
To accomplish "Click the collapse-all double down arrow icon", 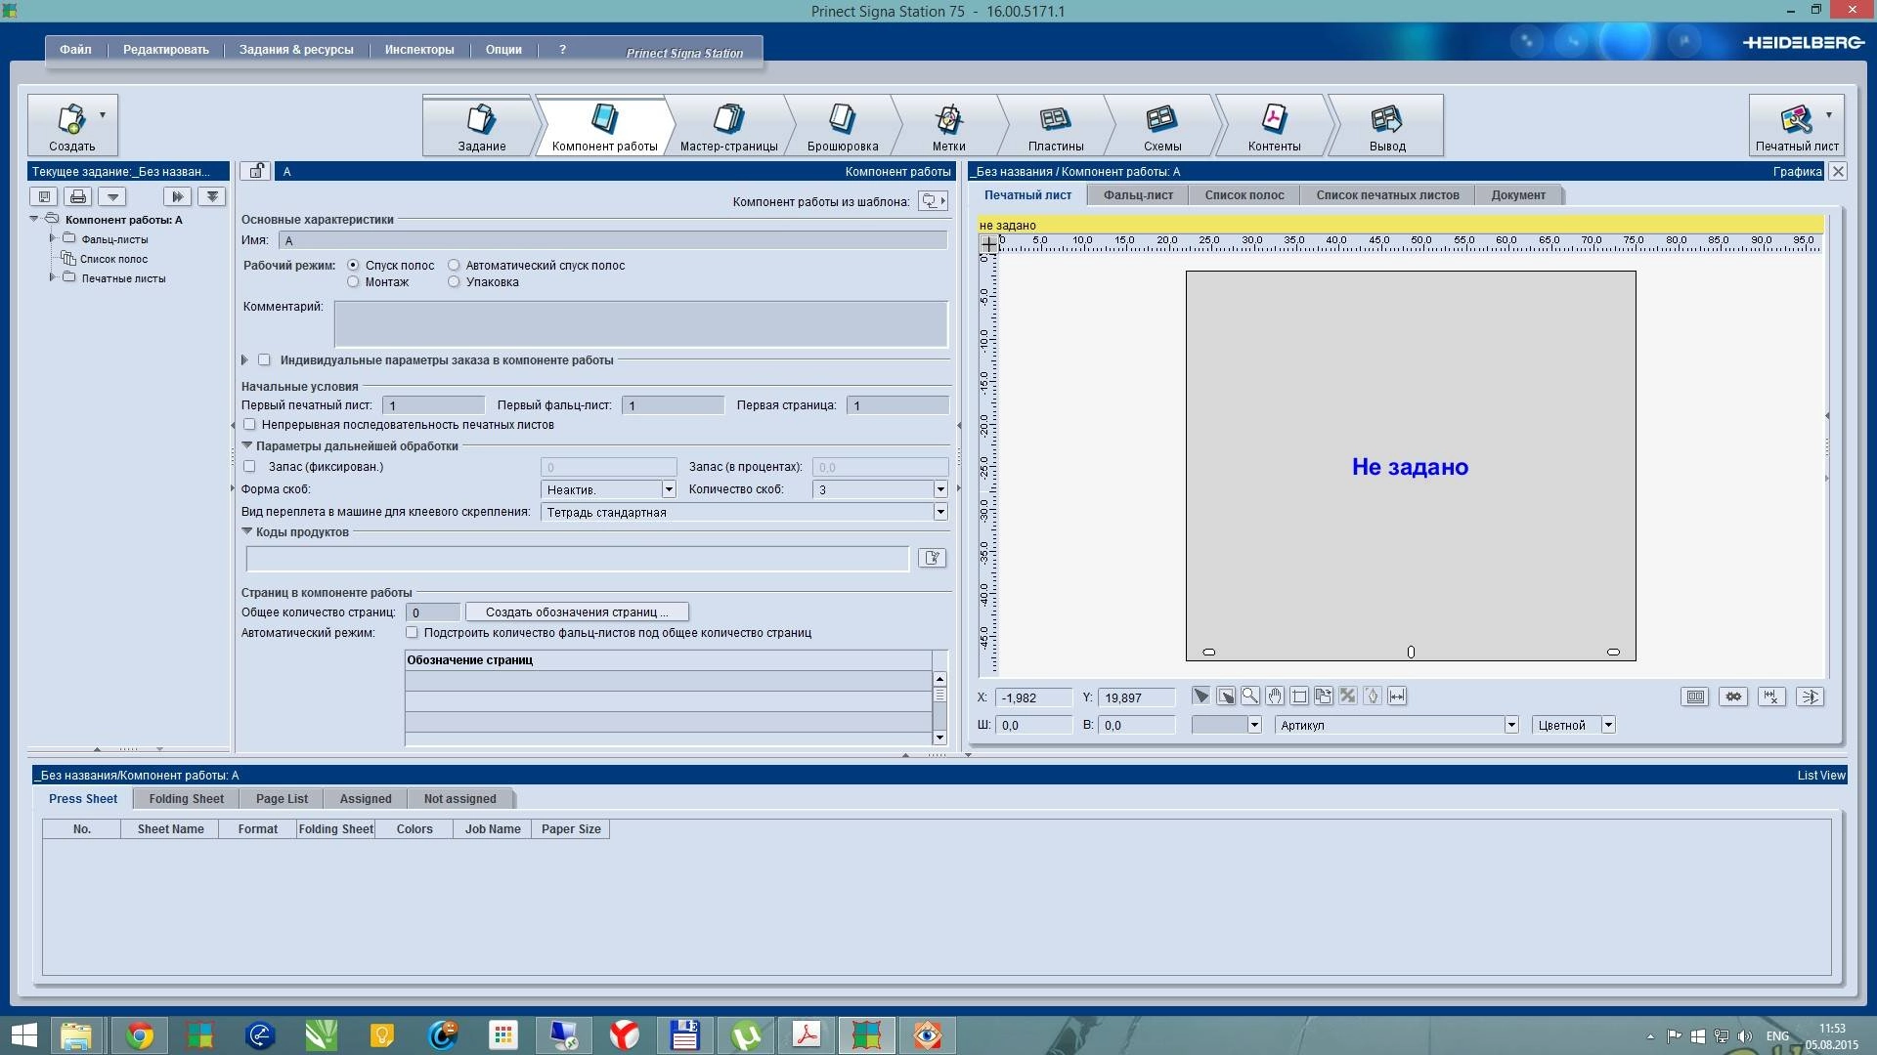I will coord(211,196).
